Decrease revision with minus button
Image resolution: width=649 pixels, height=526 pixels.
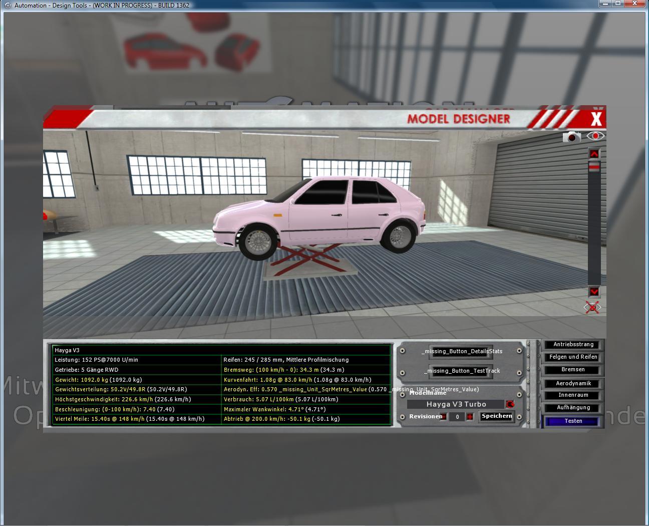(444, 417)
